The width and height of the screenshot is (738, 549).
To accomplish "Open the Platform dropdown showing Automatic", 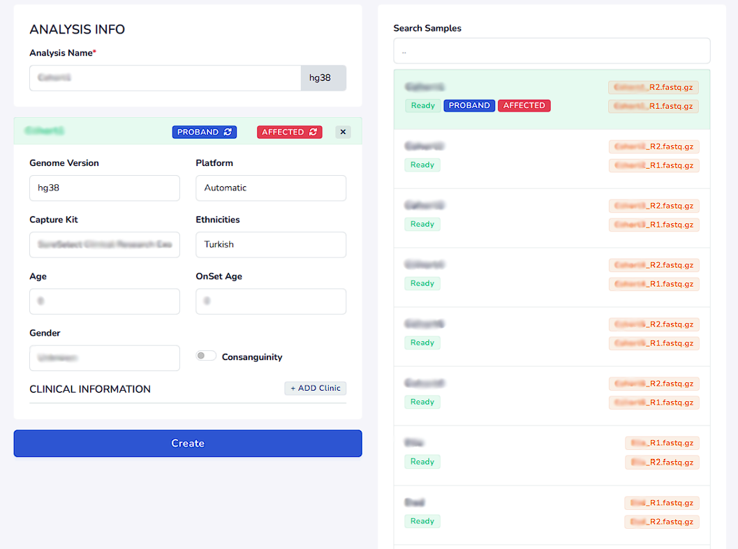I will (271, 188).
